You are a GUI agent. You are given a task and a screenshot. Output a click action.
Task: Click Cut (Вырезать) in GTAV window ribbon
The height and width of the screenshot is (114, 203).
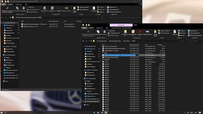pos(111,31)
